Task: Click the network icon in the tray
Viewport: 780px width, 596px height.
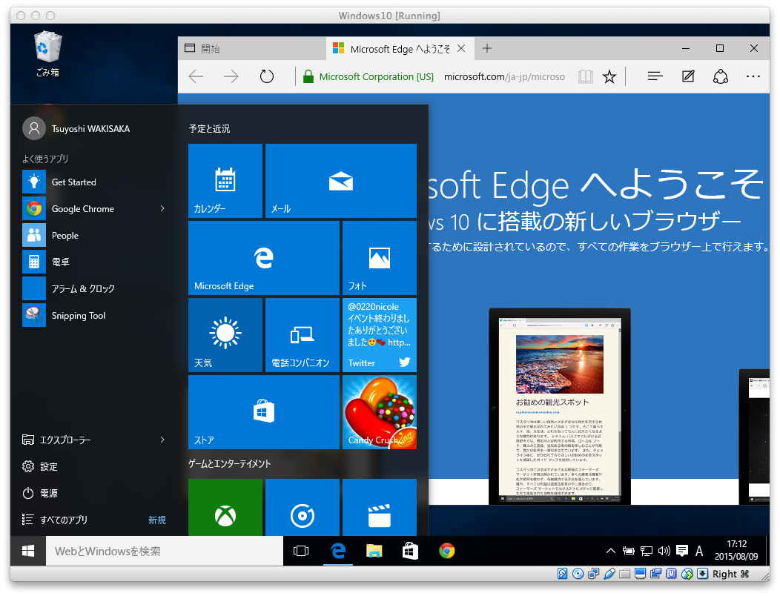Action: pyautogui.click(x=647, y=551)
